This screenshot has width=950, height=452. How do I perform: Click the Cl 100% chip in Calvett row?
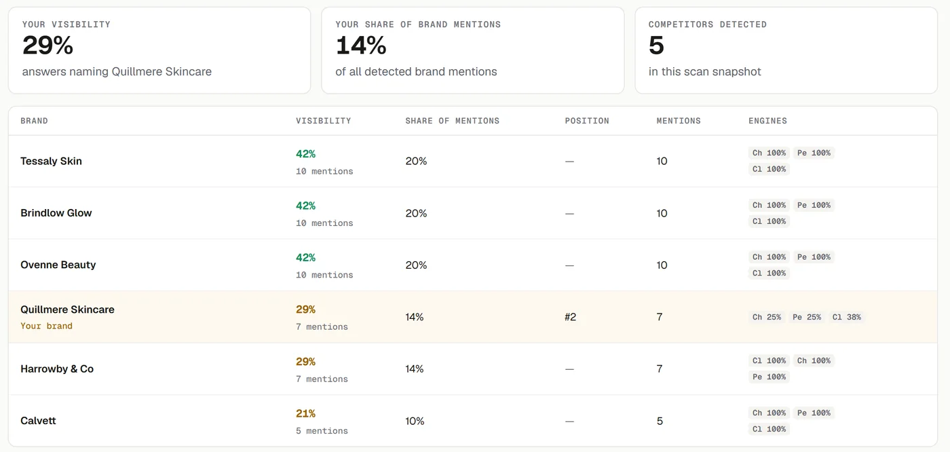click(x=769, y=429)
